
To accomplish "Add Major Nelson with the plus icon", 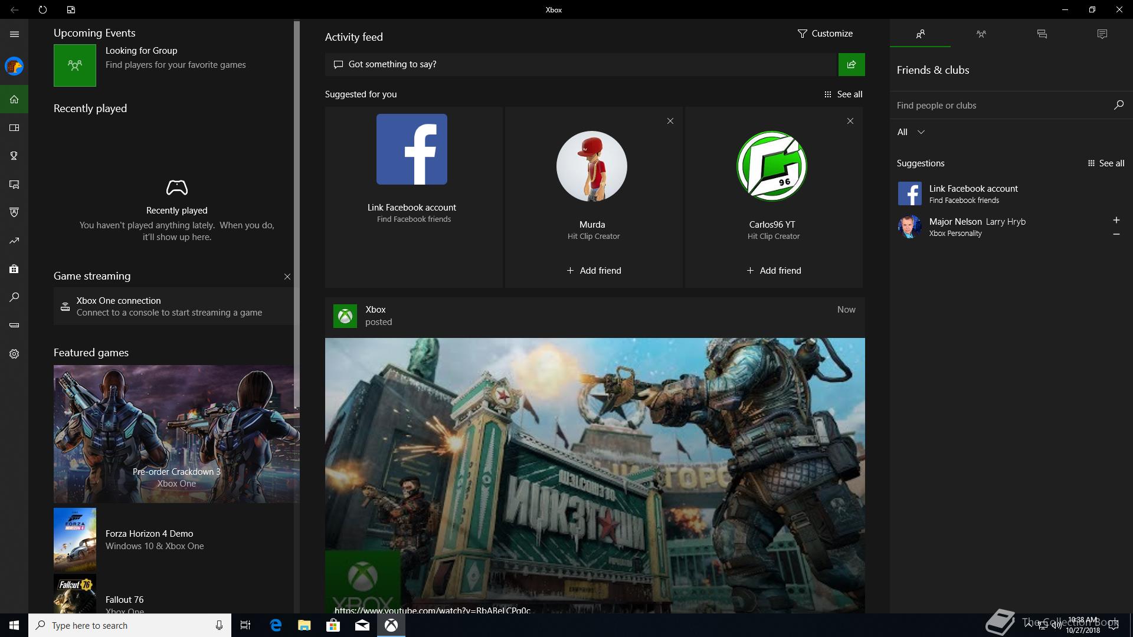I will [1116, 220].
